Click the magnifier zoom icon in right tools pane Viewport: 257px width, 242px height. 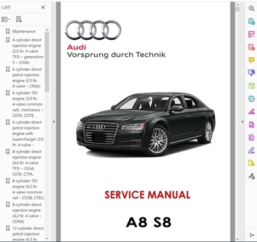(251, 8)
